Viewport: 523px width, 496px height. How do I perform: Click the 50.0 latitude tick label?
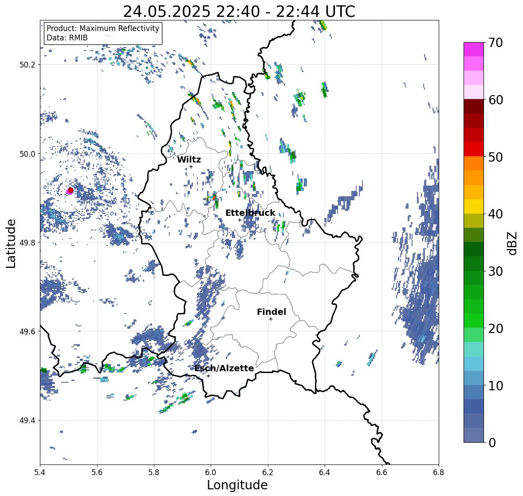pyautogui.click(x=28, y=154)
